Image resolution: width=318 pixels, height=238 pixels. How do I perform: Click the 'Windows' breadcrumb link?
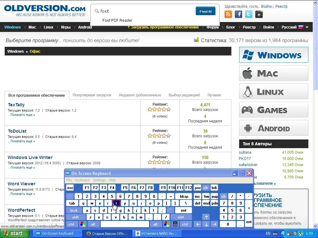pyautogui.click(x=16, y=51)
